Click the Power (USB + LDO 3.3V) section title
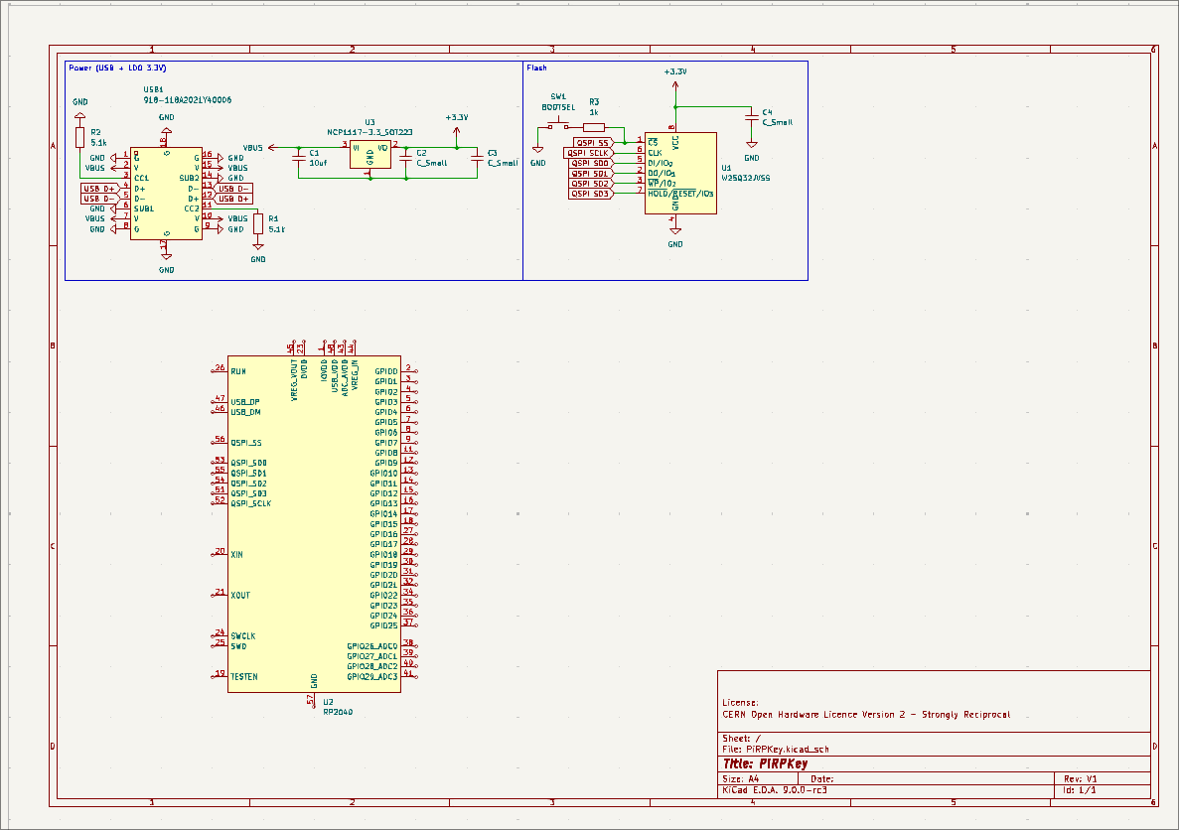Screen dimensions: 1179x830 tap(116, 69)
